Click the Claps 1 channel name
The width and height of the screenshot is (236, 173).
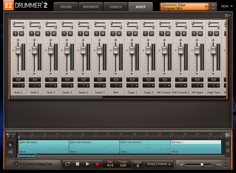132,92
